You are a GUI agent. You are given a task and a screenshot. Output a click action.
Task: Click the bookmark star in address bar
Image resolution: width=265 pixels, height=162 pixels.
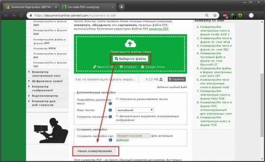pos(215,15)
